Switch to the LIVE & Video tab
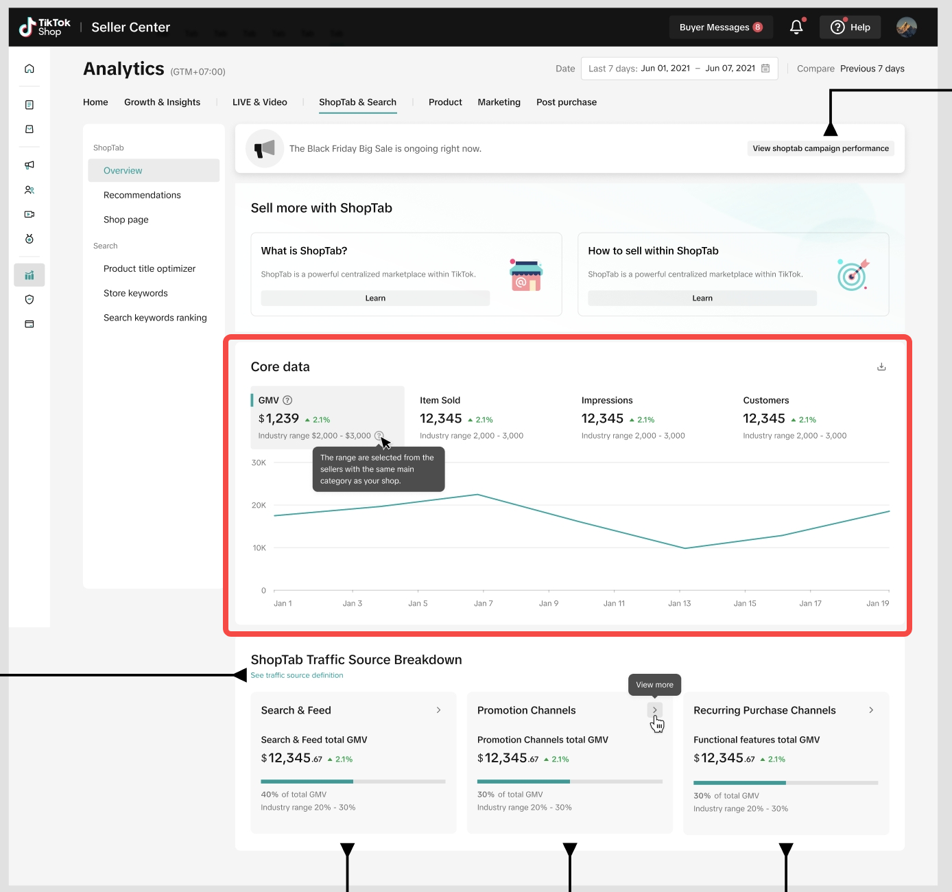The width and height of the screenshot is (952, 892). point(260,102)
